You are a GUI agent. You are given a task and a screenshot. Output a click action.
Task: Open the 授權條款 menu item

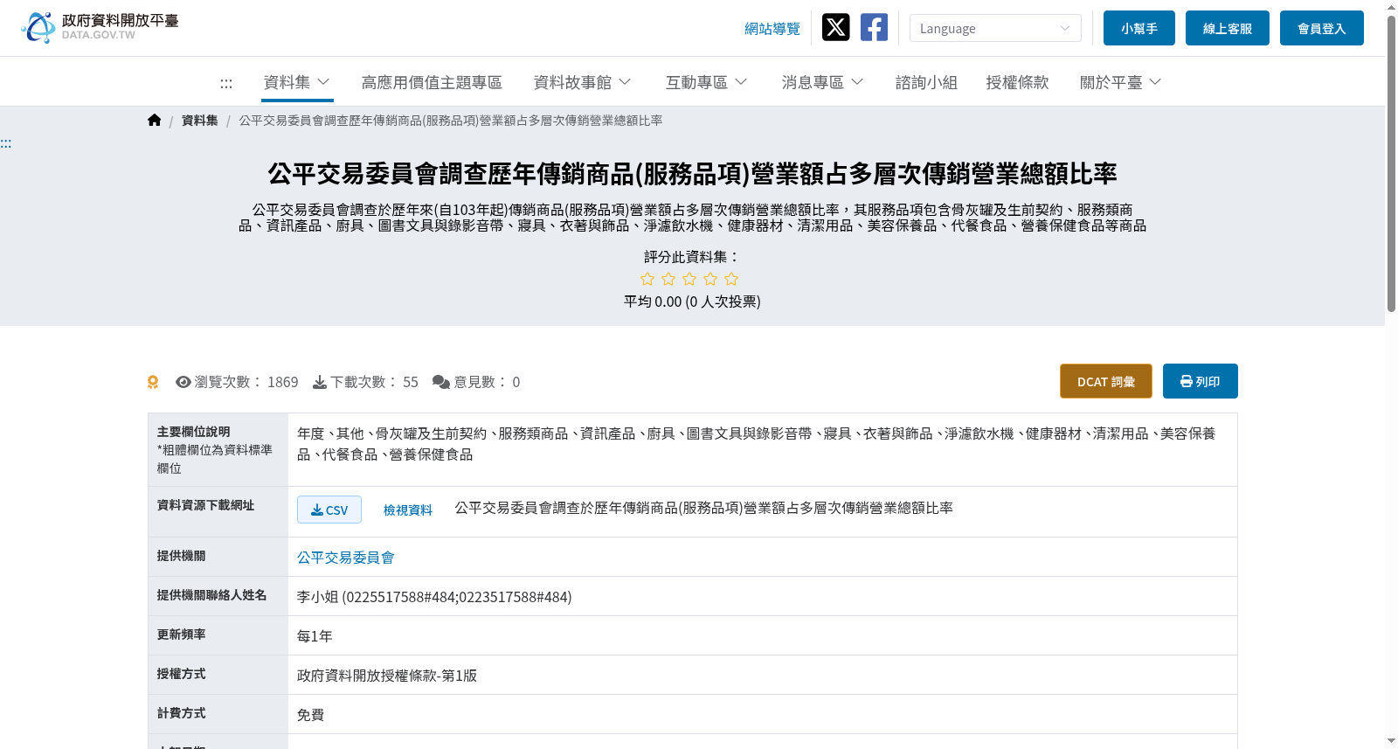[1017, 82]
